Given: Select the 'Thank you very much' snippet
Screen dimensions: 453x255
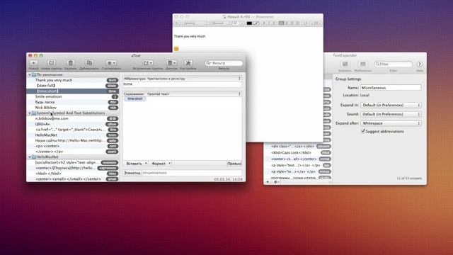Looking at the screenshot, I should click(72, 80).
